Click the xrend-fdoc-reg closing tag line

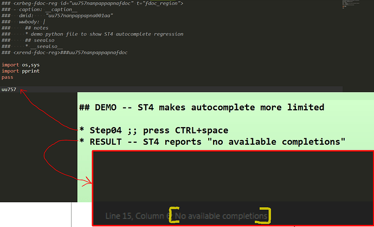click(x=65, y=52)
